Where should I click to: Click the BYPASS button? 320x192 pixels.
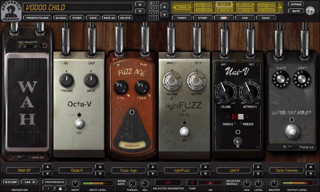(x=296, y=4)
